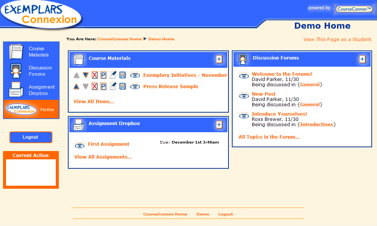The image size is (377, 226).
Task: Delete Exemplary Initiatives using the red X
Action: 95,75
